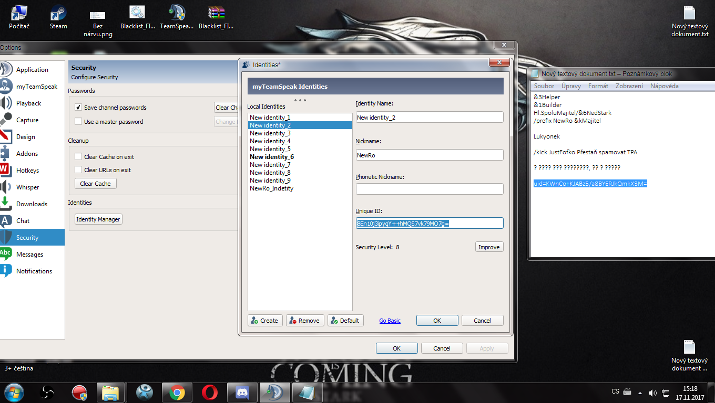715x403 pixels.
Task: Open Soubor menu in Notepad
Action: [x=544, y=86]
